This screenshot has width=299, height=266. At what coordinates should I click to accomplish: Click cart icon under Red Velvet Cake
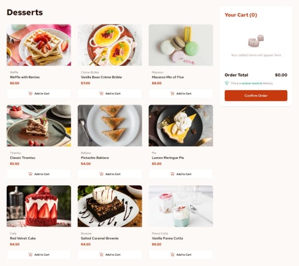tap(30, 255)
